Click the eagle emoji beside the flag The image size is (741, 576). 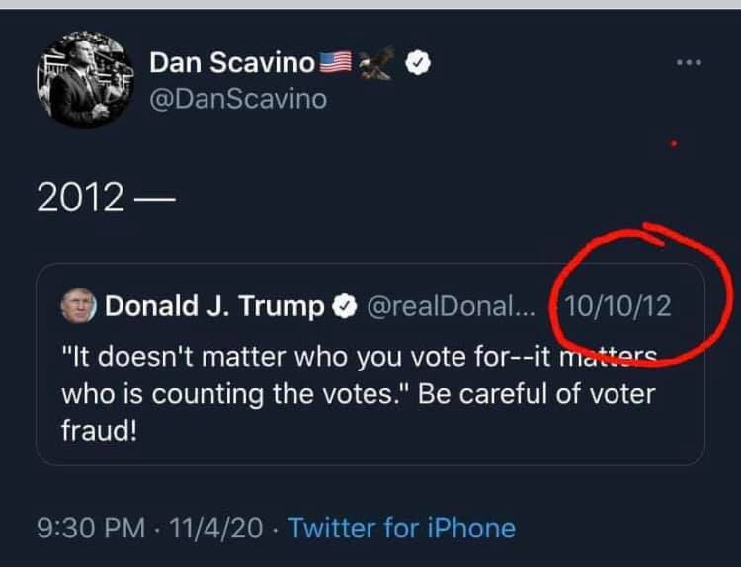(x=375, y=63)
